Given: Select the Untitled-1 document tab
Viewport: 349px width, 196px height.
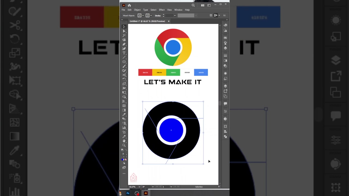Looking at the screenshot, I should tap(147, 21).
